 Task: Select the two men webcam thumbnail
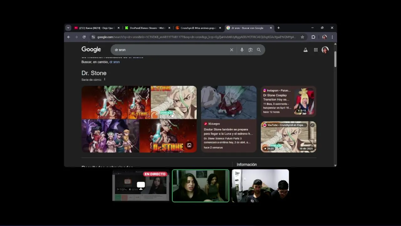click(x=260, y=186)
